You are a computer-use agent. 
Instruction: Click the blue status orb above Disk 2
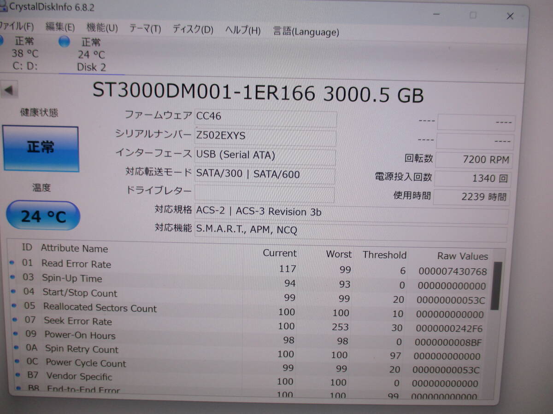point(65,42)
